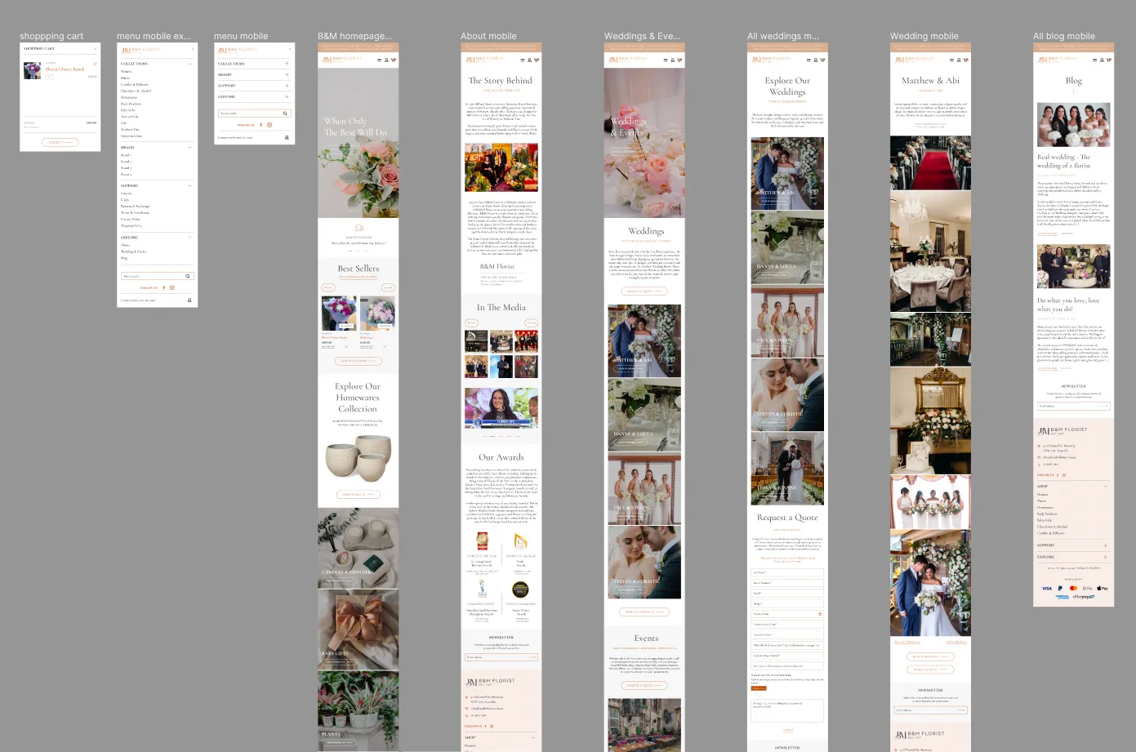Click Blog link in menu mobile expanded
This screenshot has width=1136, height=752.
click(x=124, y=258)
